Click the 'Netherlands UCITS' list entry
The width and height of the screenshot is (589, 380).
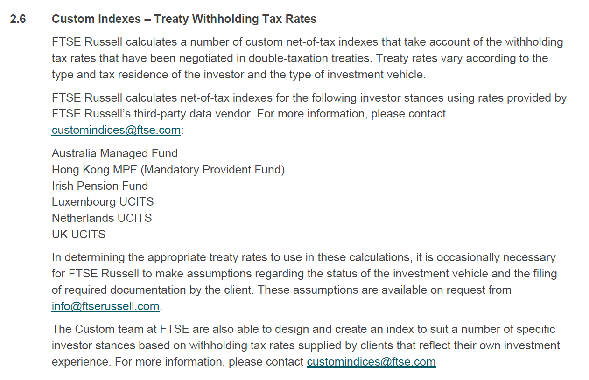pyautogui.click(x=102, y=218)
